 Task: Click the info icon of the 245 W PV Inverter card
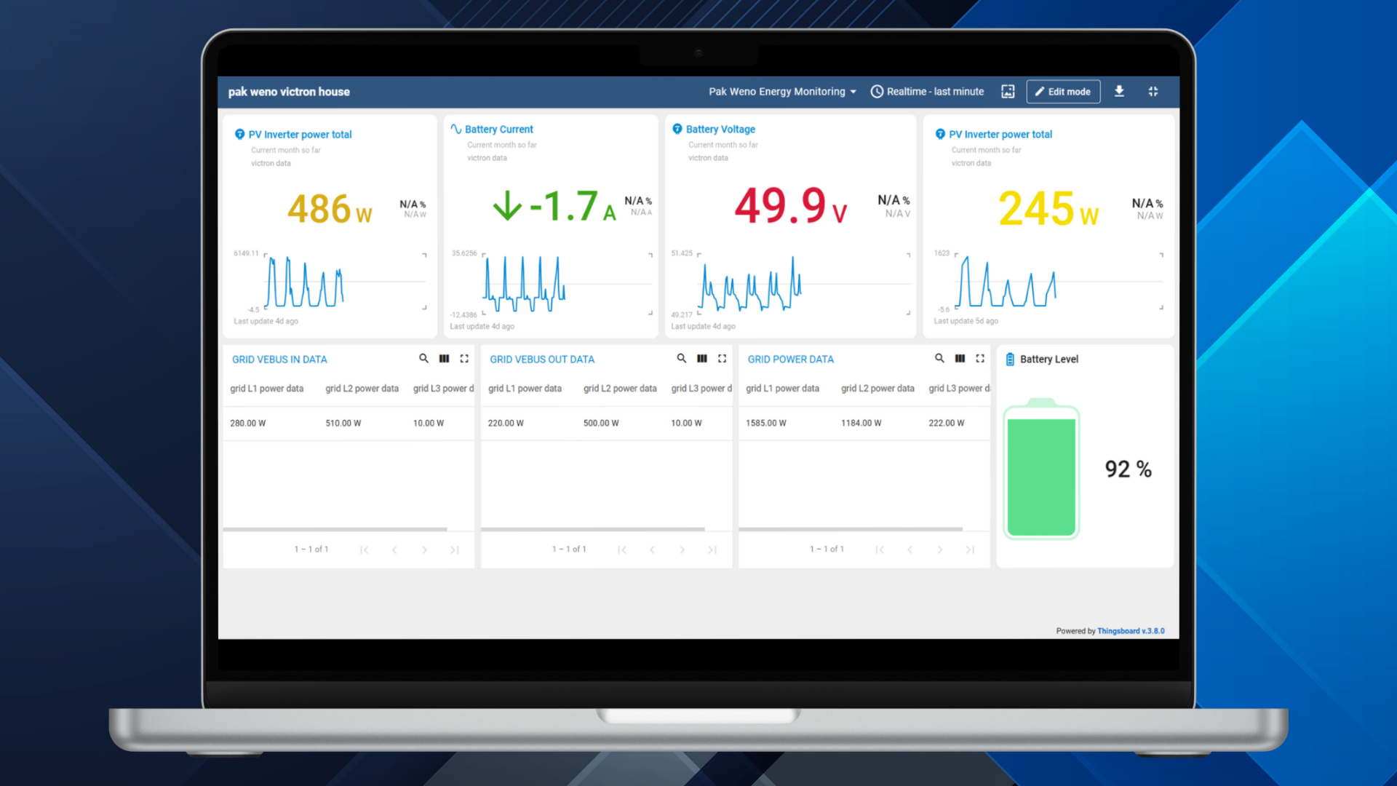pos(940,134)
